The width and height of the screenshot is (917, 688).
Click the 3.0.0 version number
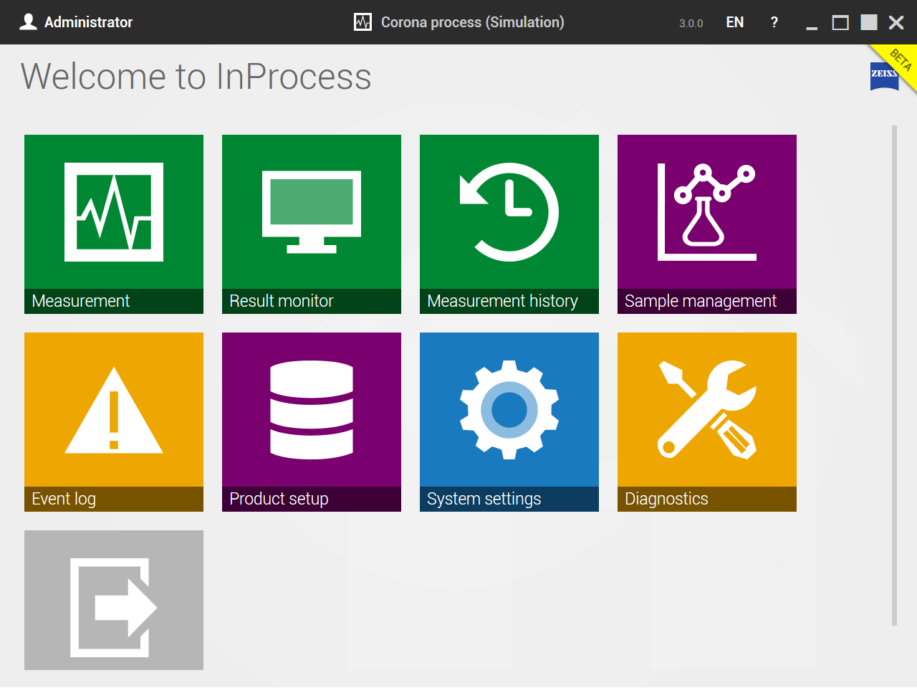(x=691, y=23)
